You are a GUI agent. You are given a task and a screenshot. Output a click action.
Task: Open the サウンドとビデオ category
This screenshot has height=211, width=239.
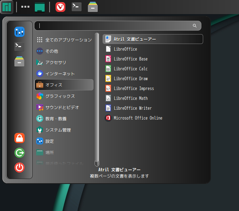click(x=64, y=108)
